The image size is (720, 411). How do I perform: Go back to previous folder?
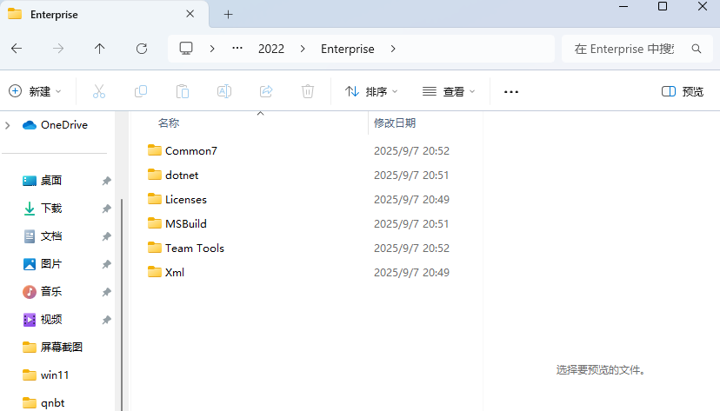click(x=17, y=49)
